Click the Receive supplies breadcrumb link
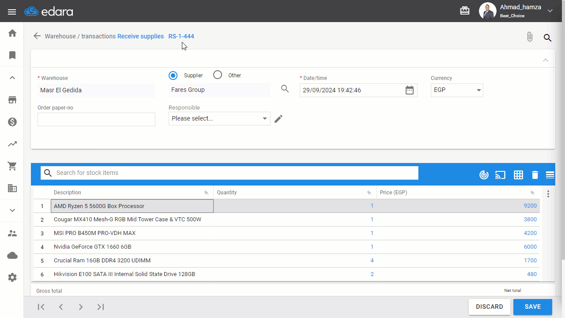Screen dimensions: 565x318 pos(140,36)
